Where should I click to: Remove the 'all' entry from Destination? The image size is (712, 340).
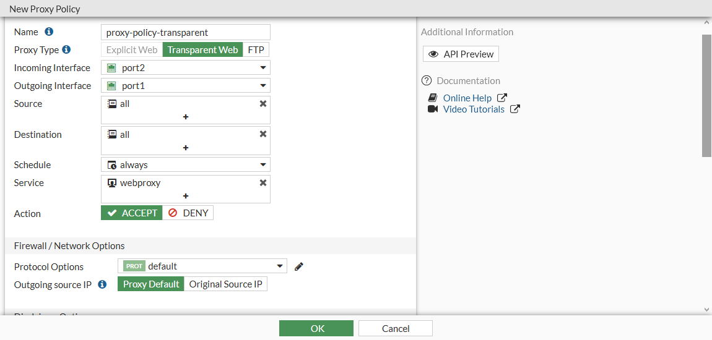click(x=263, y=134)
